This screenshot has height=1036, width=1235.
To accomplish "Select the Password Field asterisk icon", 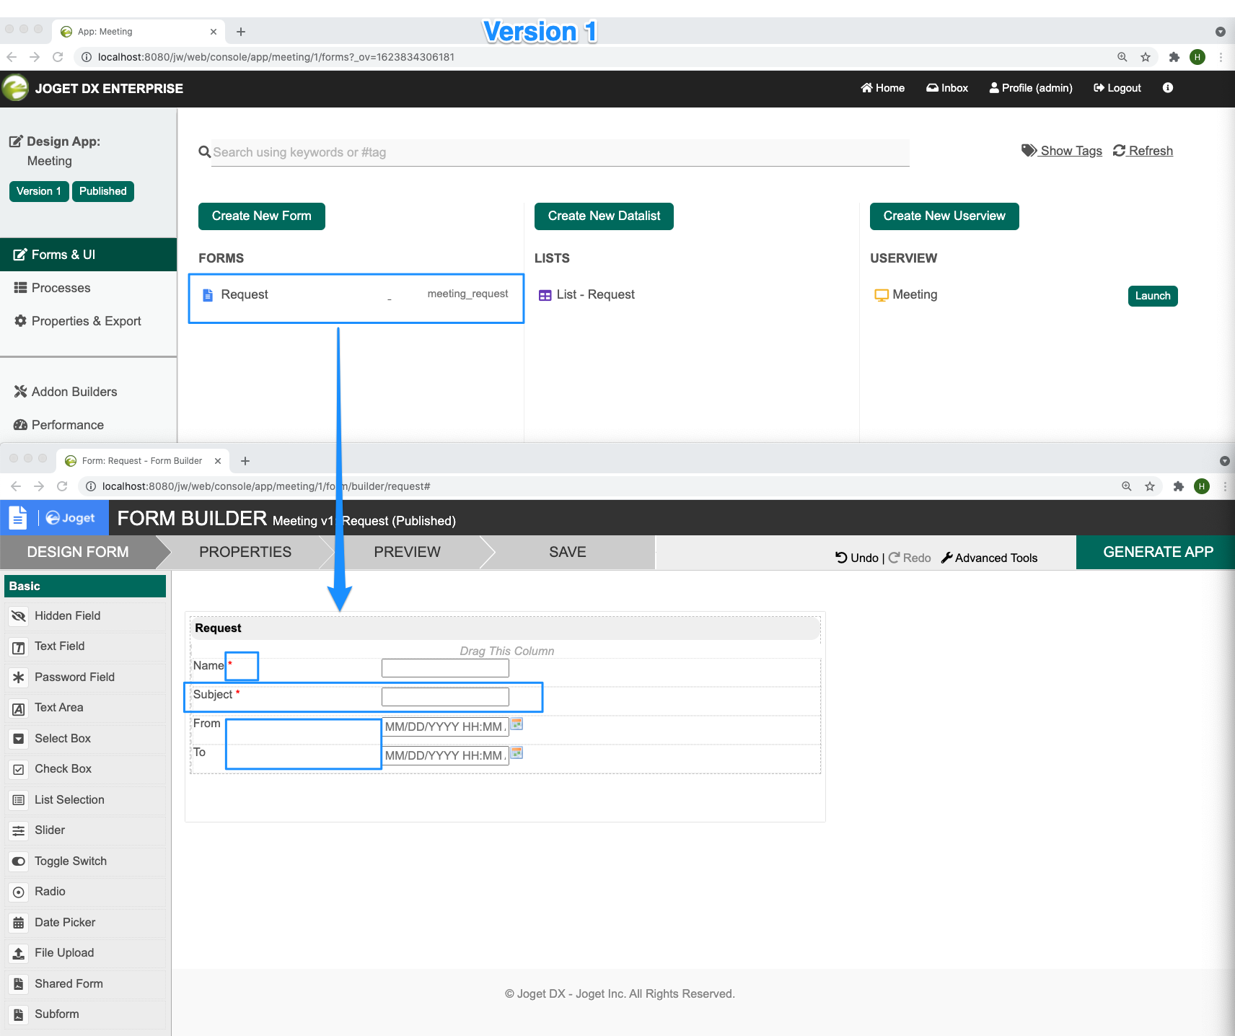I will (x=19, y=677).
